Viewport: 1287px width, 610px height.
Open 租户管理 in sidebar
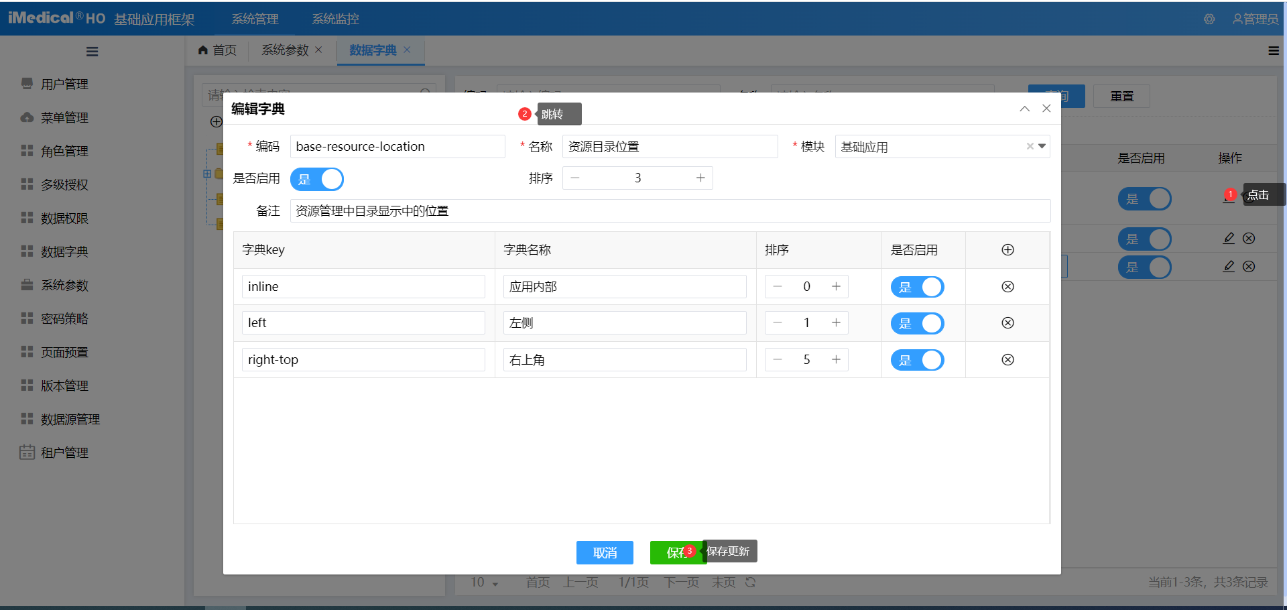pos(64,453)
